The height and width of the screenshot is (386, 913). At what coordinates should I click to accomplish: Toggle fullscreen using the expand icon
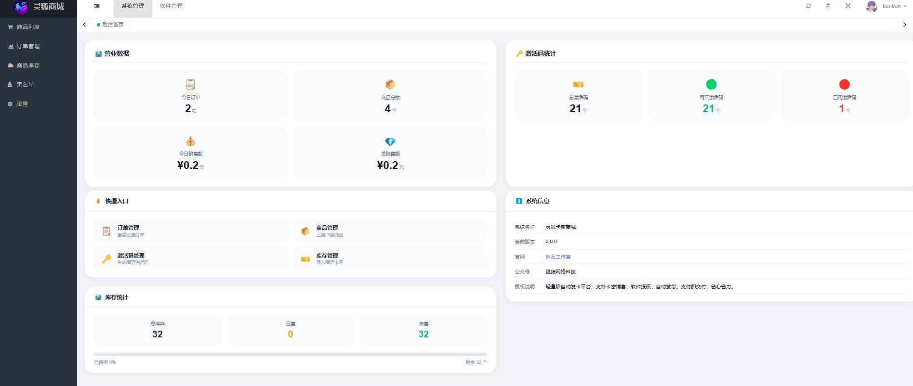pyautogui.click(x=848, y=6)
